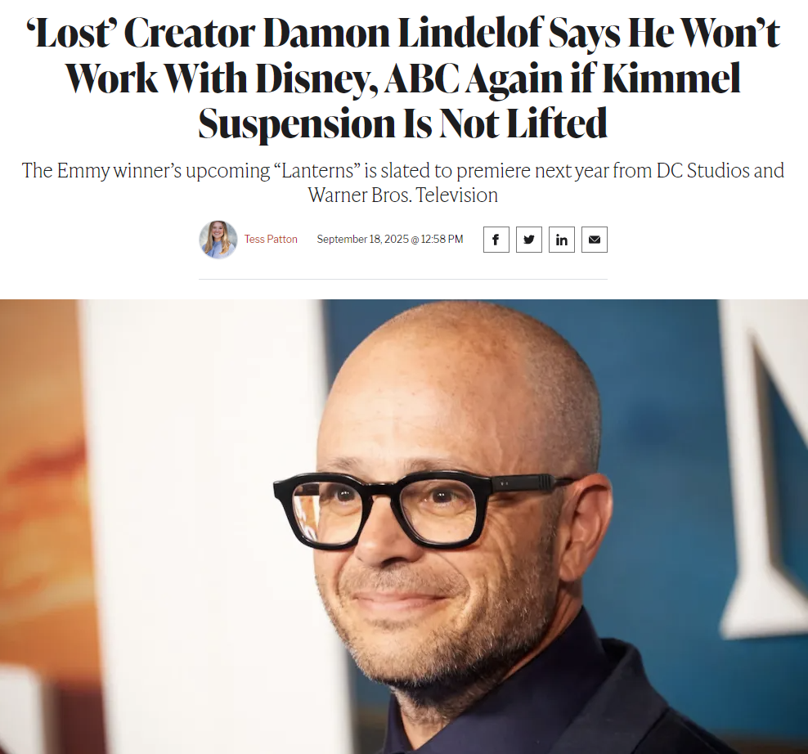808x754 pixels.
Task: Click the divider line below the byline
Action: pyautogui.click(x=402, y=280)
